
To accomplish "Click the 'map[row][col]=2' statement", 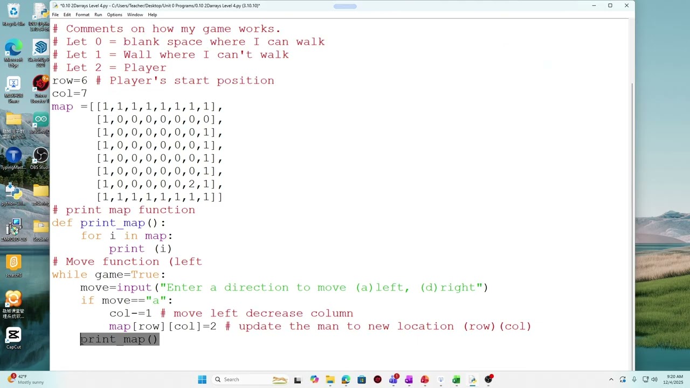I will pos(163,326).
